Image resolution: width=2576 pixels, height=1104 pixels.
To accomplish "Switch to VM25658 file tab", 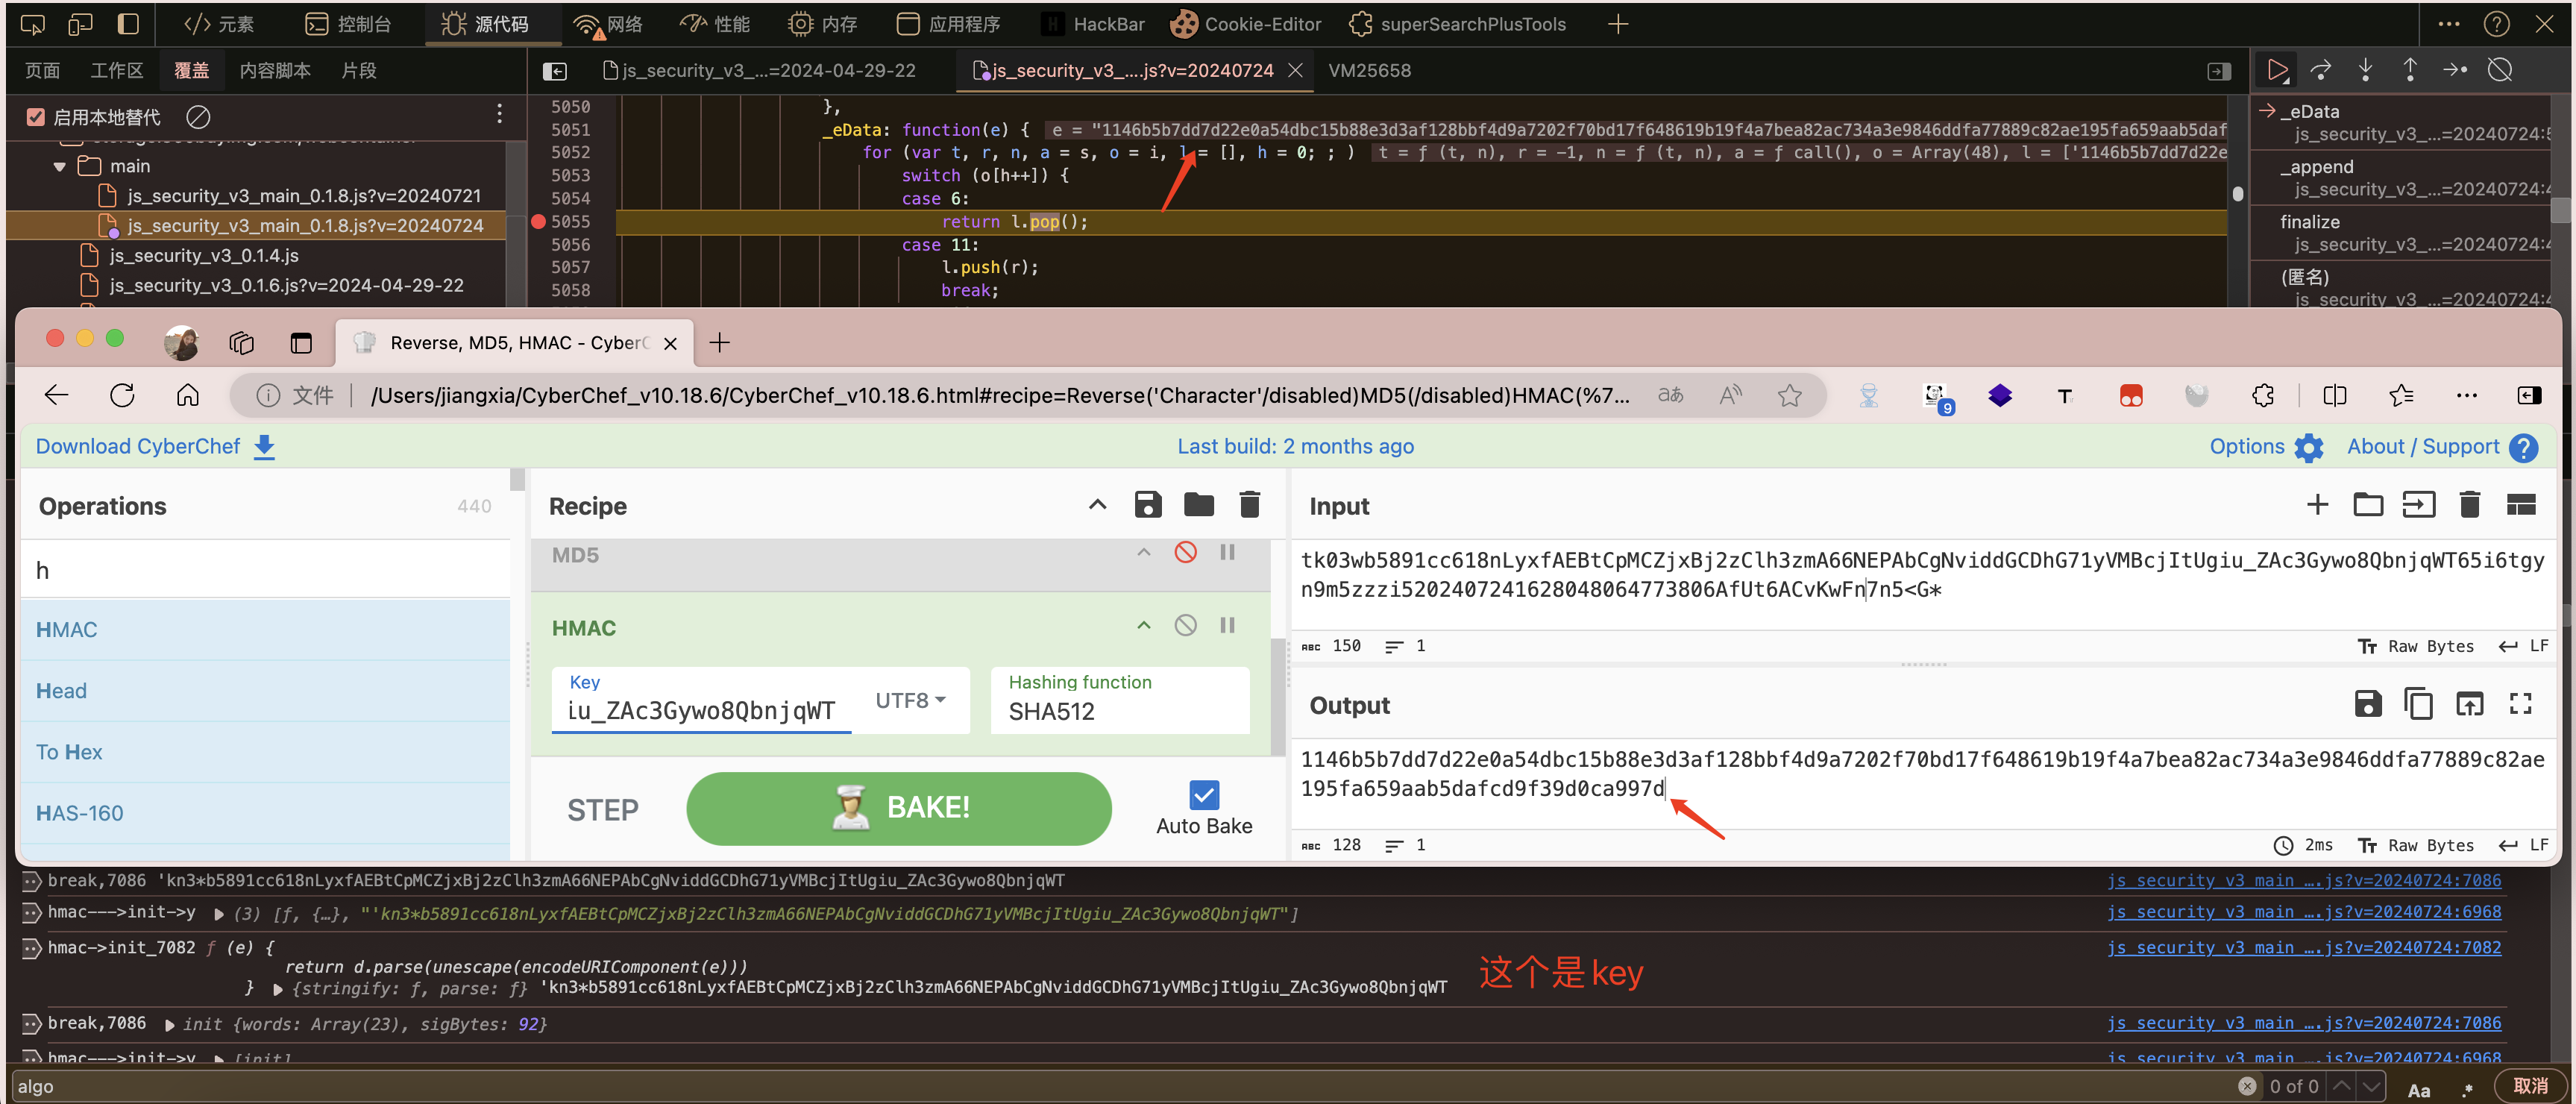I will [1369, 71].
